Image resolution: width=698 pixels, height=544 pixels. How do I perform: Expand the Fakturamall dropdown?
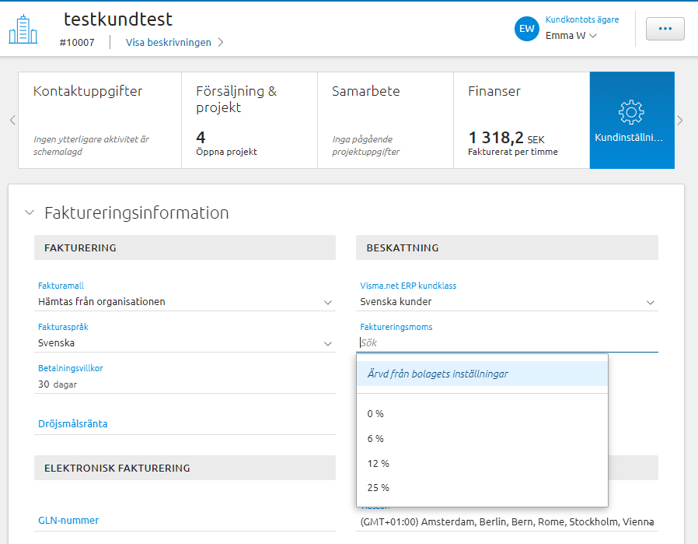point(327,302)
